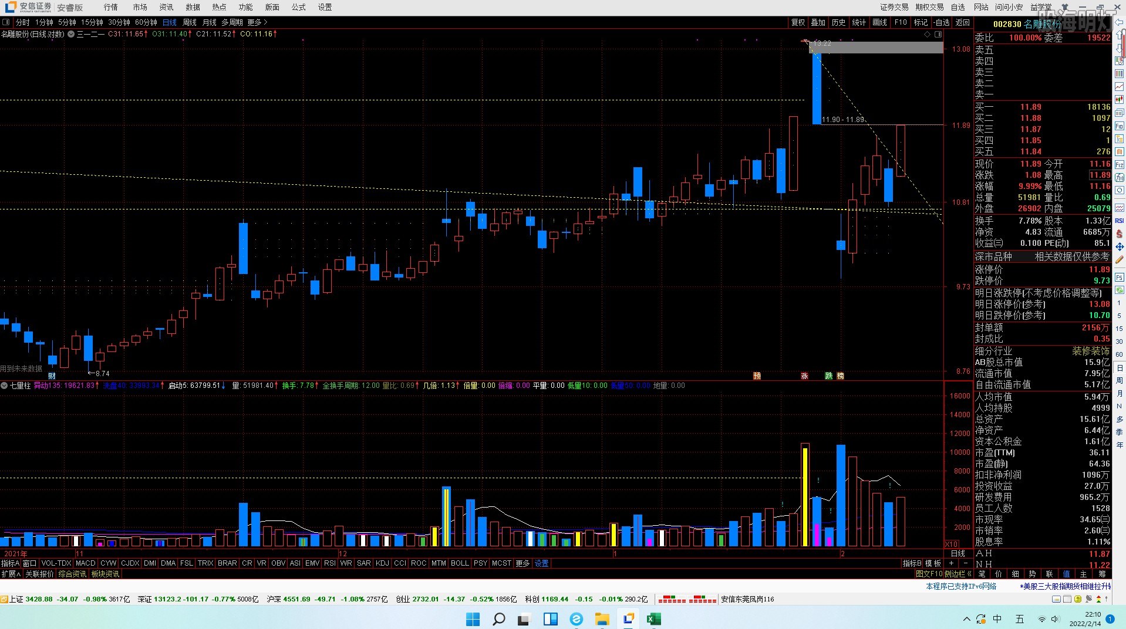Switch to 周线 weekly chart
Screen dimensions: 1126x629
[x=190, y=22]
